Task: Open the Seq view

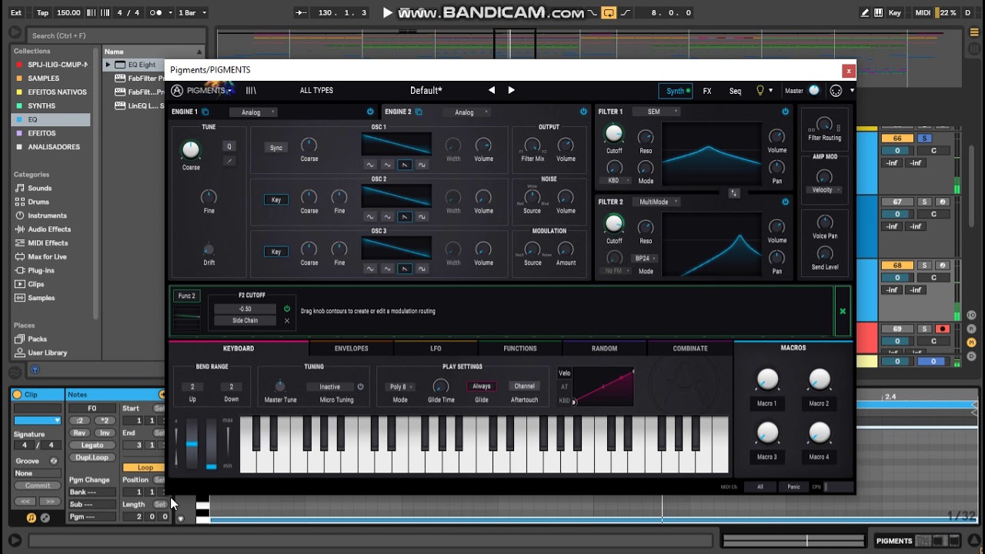Action: pos(736,91)
